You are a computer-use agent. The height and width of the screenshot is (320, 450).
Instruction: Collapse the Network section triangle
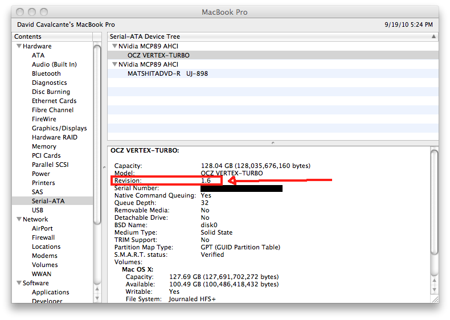[x=19, y=219]
